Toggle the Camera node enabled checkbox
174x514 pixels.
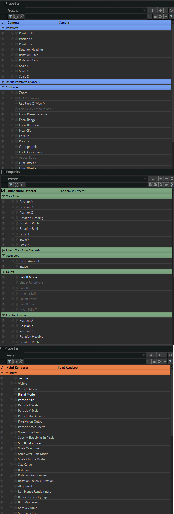click(3, 23)
